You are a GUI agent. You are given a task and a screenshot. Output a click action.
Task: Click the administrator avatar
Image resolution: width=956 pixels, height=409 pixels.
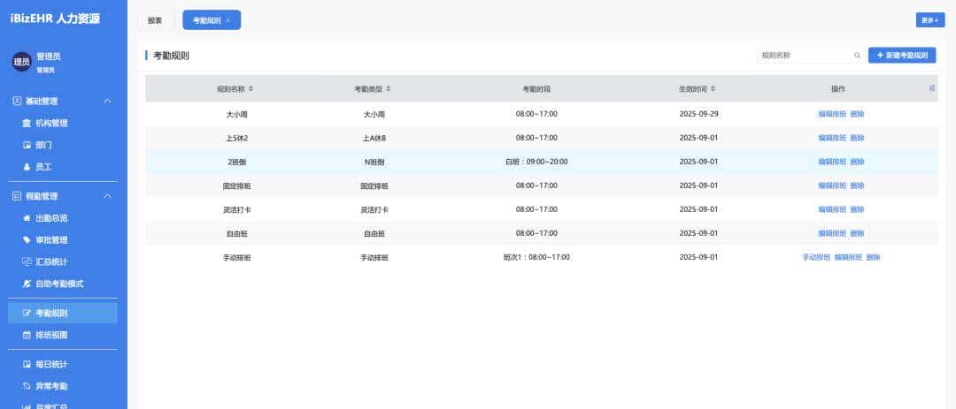21,62
